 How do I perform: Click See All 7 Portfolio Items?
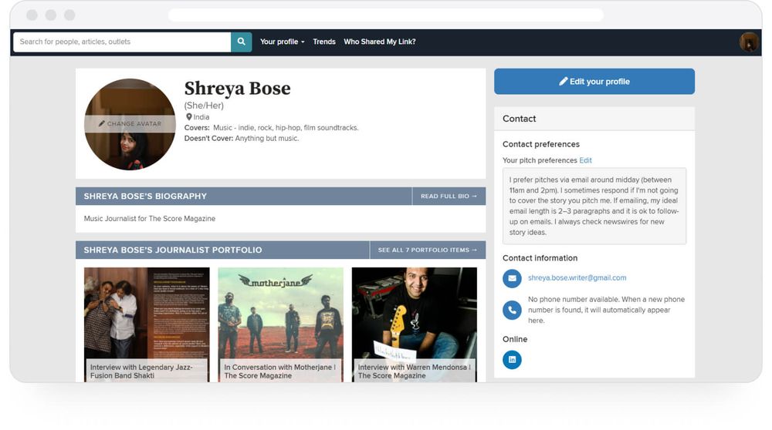point(427,250)
